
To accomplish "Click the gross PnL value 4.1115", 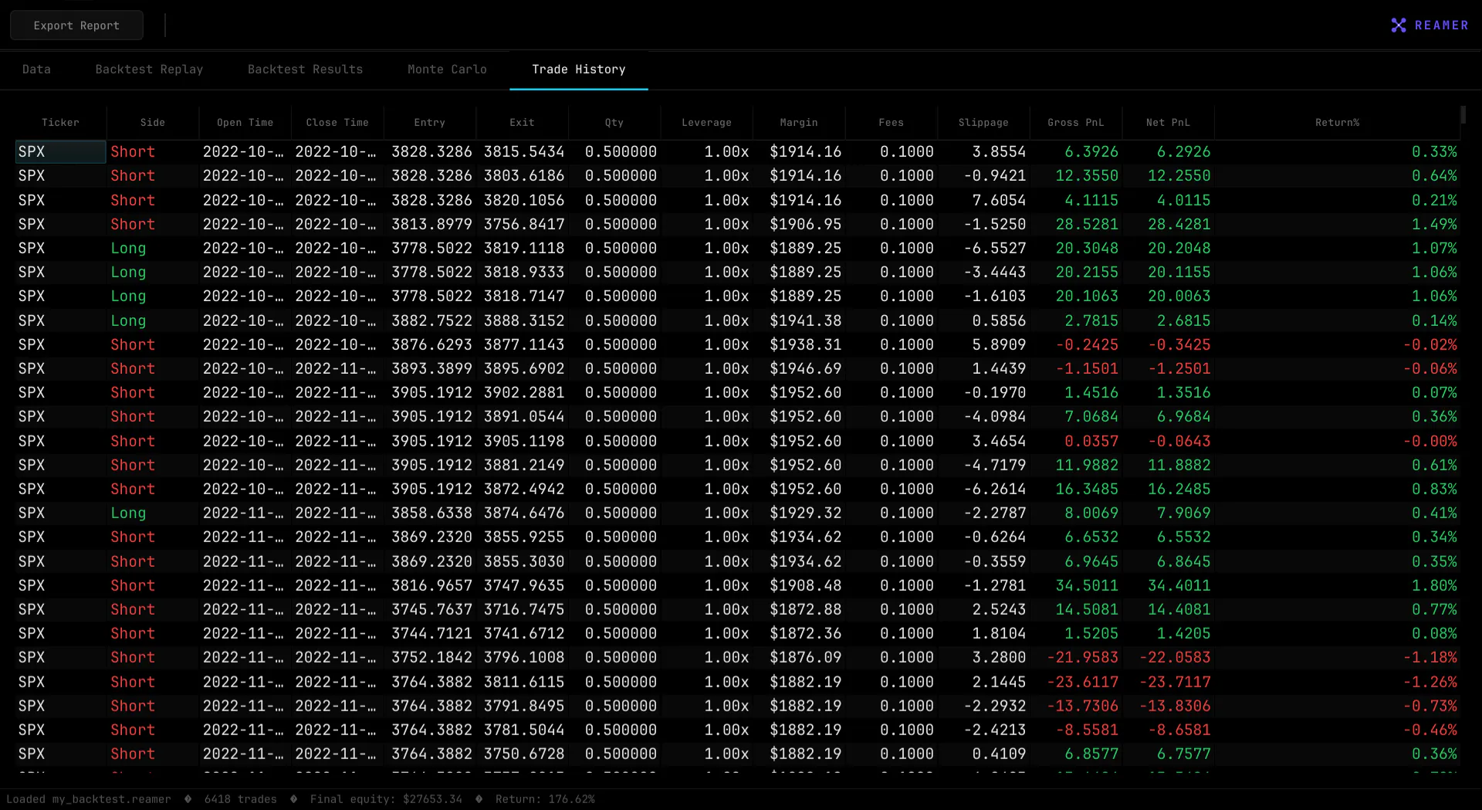I will (x=1091, y=200).
